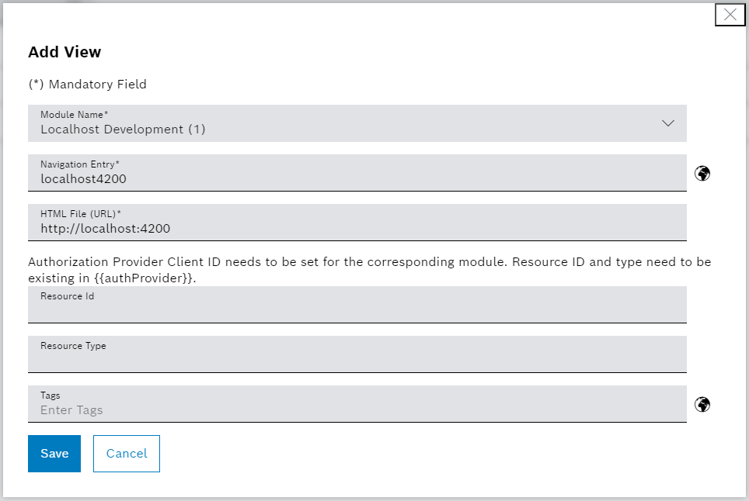Click the 'localhost4200' entry text
This screenshot has width=749, height=501.
point(83,179)
